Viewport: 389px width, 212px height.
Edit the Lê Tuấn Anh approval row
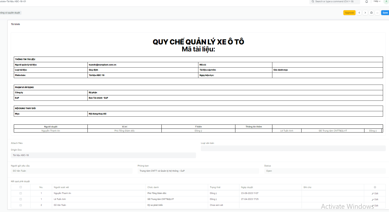375,199
